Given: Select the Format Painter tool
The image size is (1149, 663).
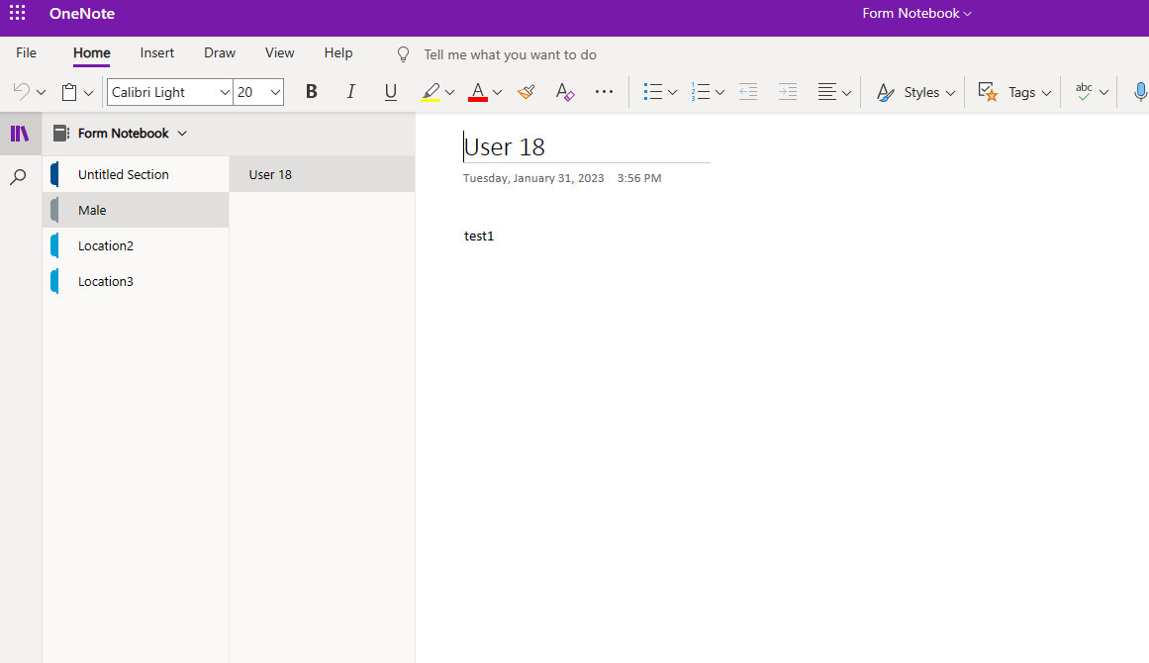Looking at the screenshot, I should [x=526, y=91].
